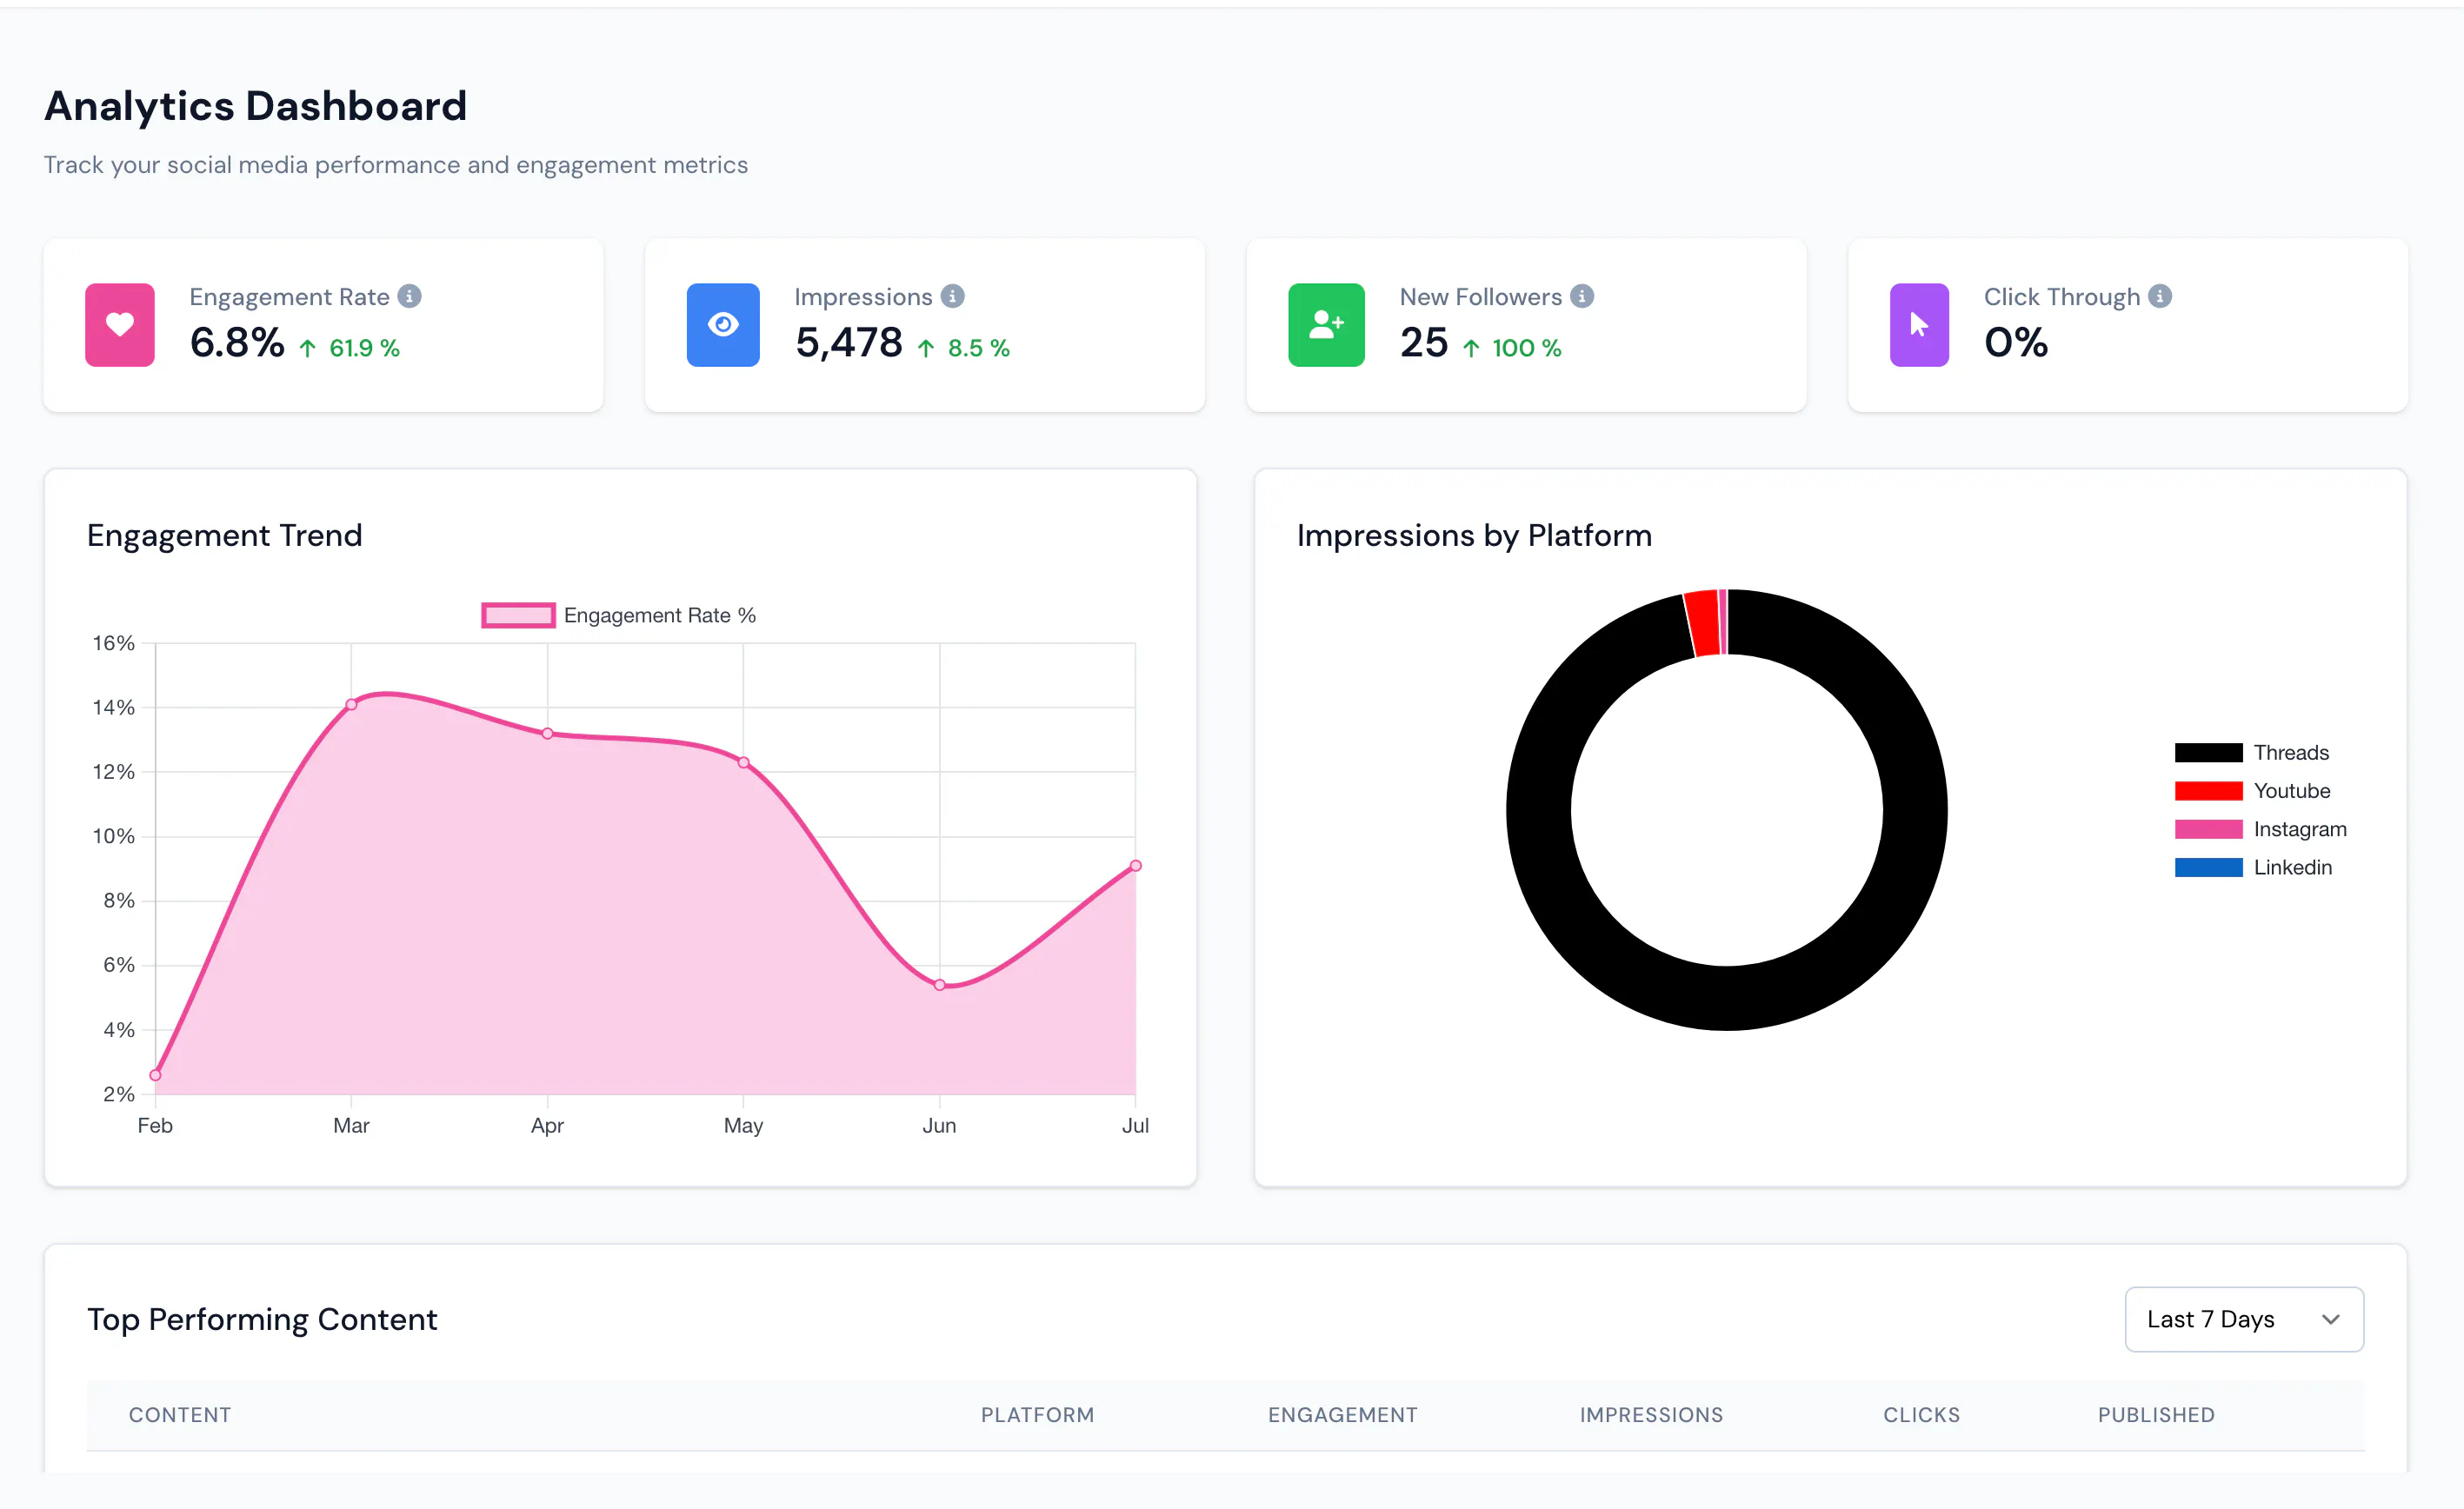Click the Engagement Trend heading
The height and width of the screenshot is (1509, 2464).
[x=224, y=536]
